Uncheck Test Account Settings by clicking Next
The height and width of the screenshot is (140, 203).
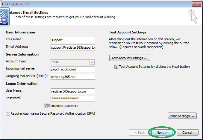click(x=116, y=67)
